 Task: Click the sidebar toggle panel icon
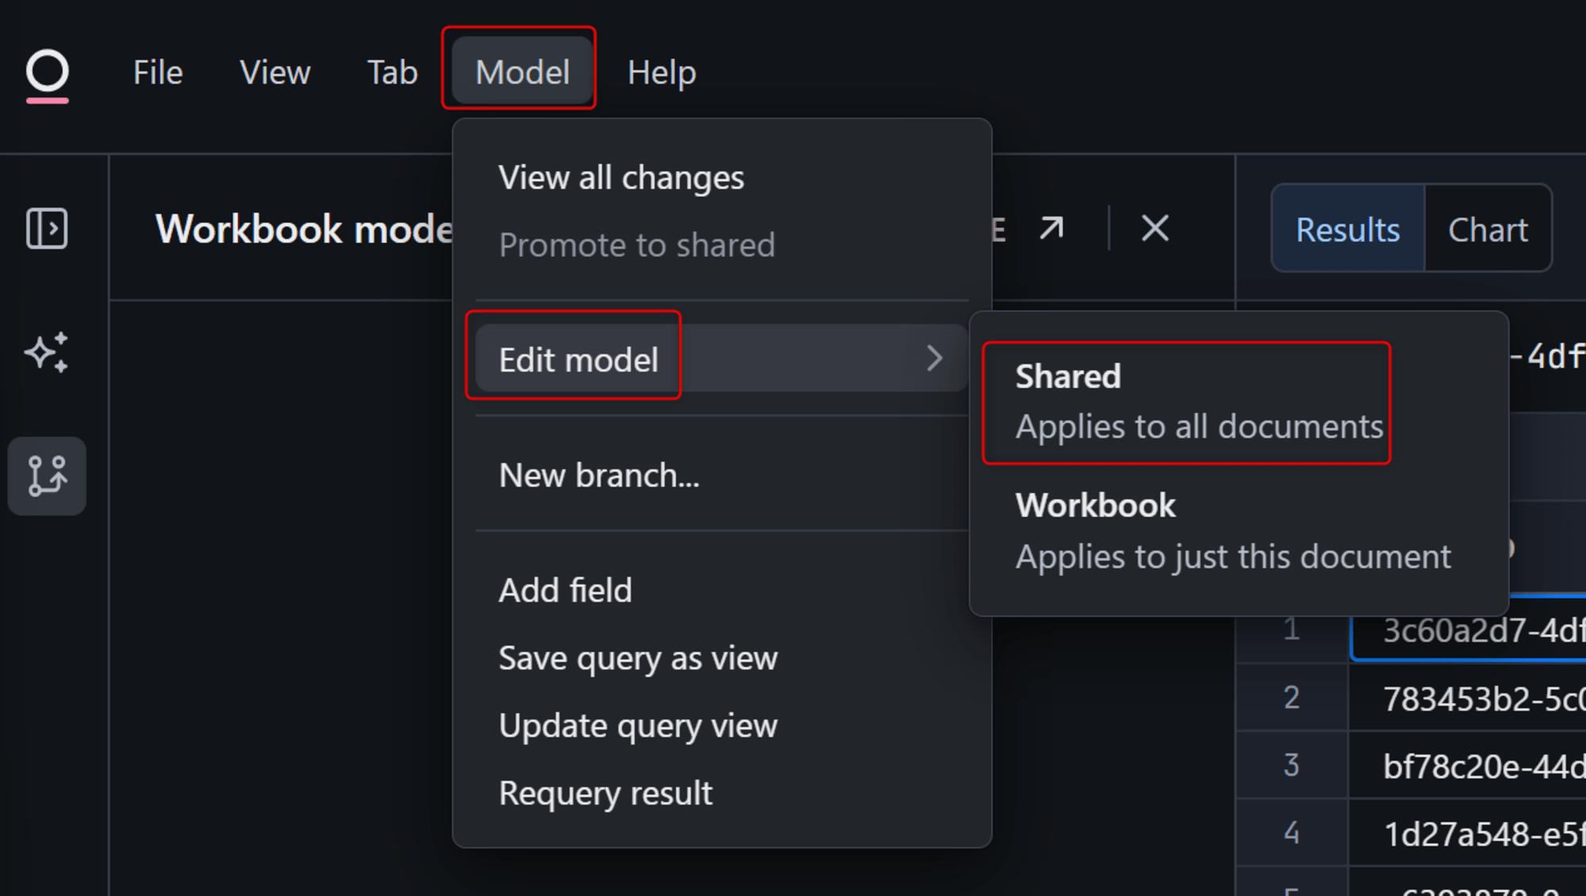click(x=46, y=228)
